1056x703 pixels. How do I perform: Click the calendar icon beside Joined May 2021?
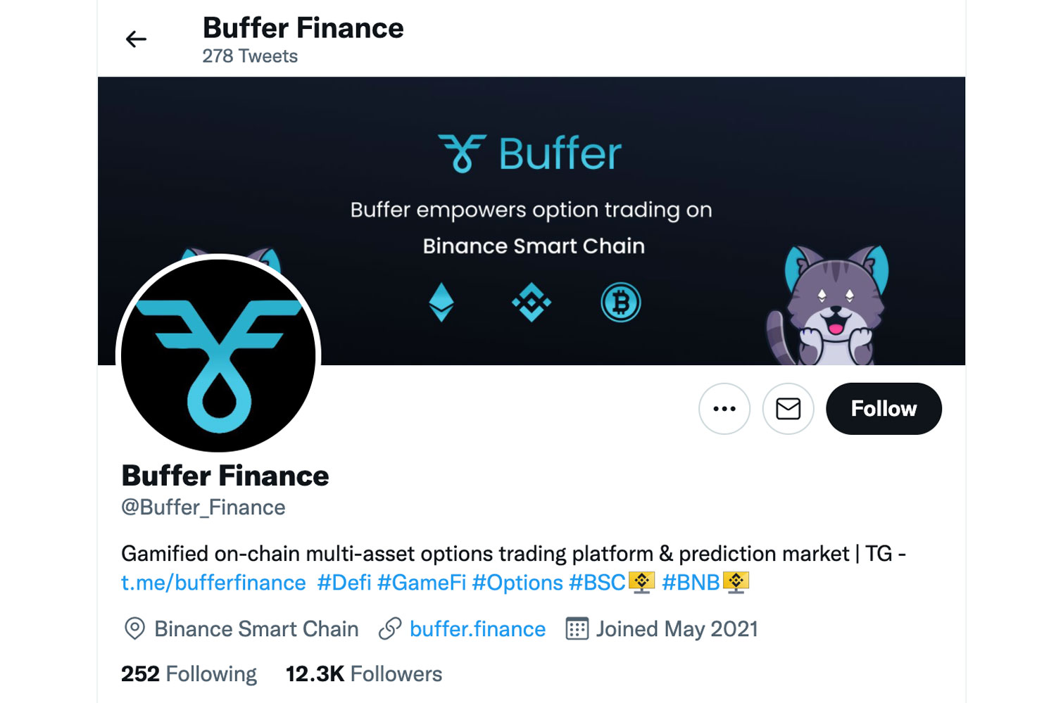coord(577,628)
